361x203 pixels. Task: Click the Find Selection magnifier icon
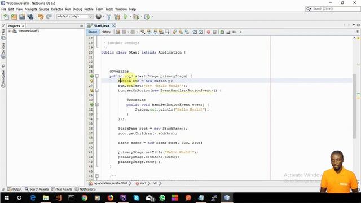(x=143, y=32)
